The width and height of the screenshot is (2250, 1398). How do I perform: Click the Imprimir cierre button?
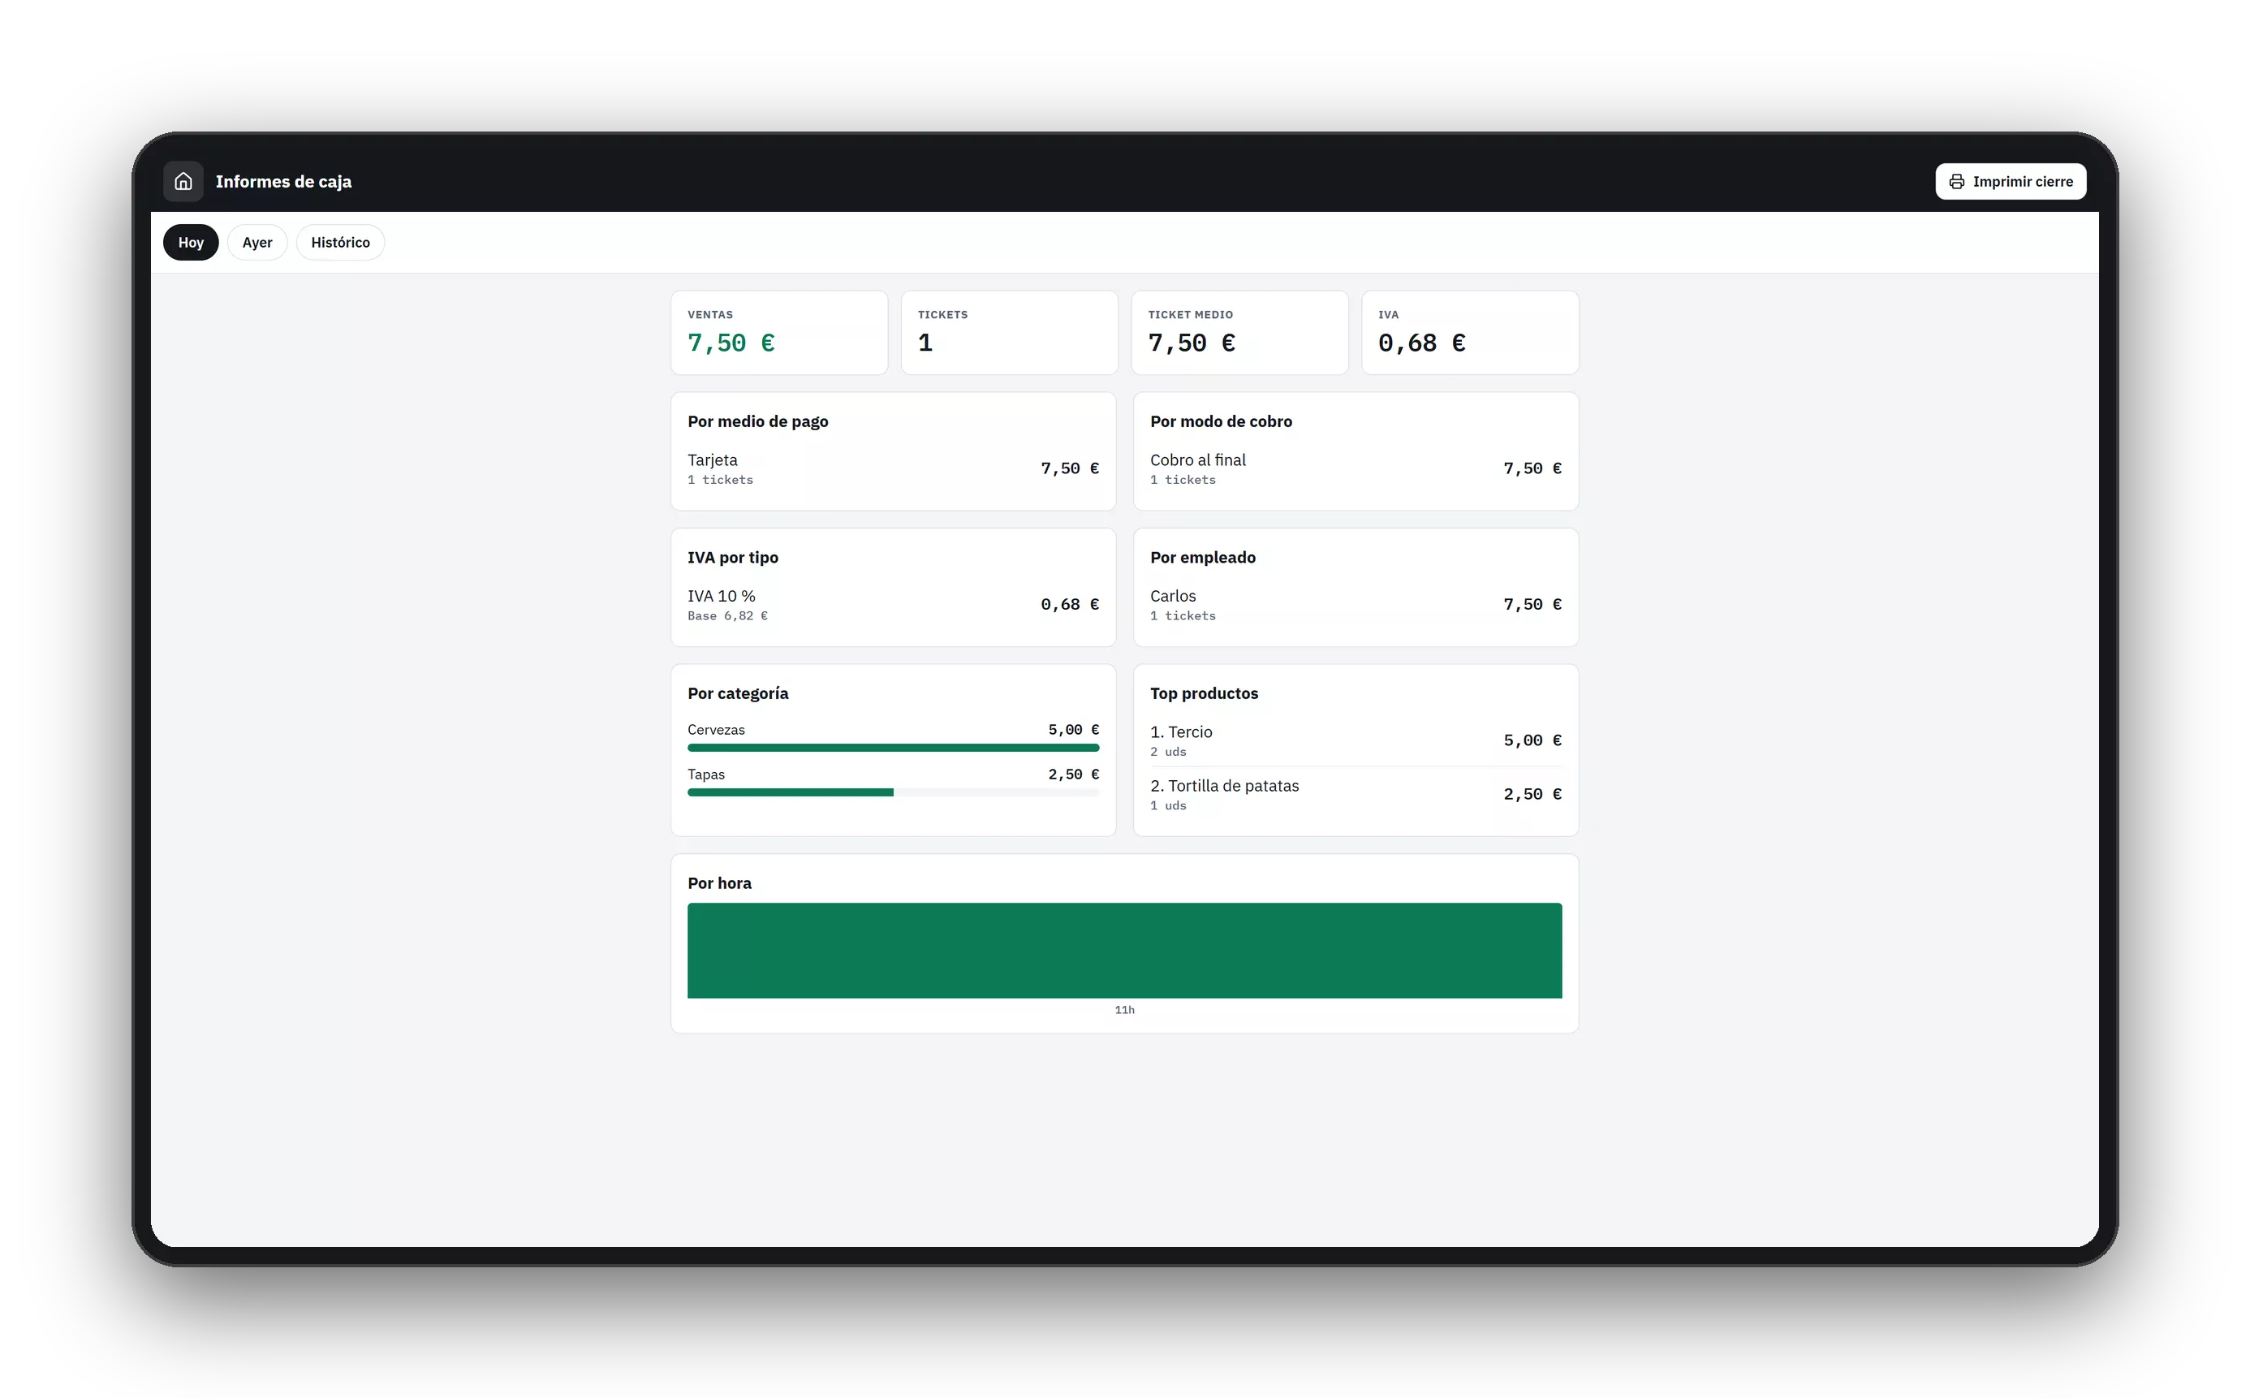(2010, 181)
